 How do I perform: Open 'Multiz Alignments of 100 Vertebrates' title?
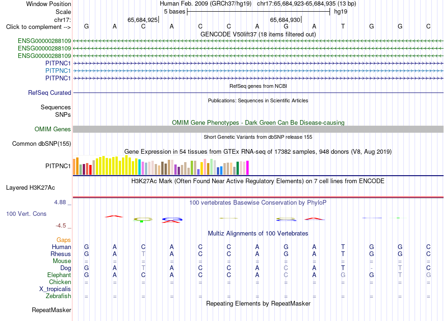(258, 234)
